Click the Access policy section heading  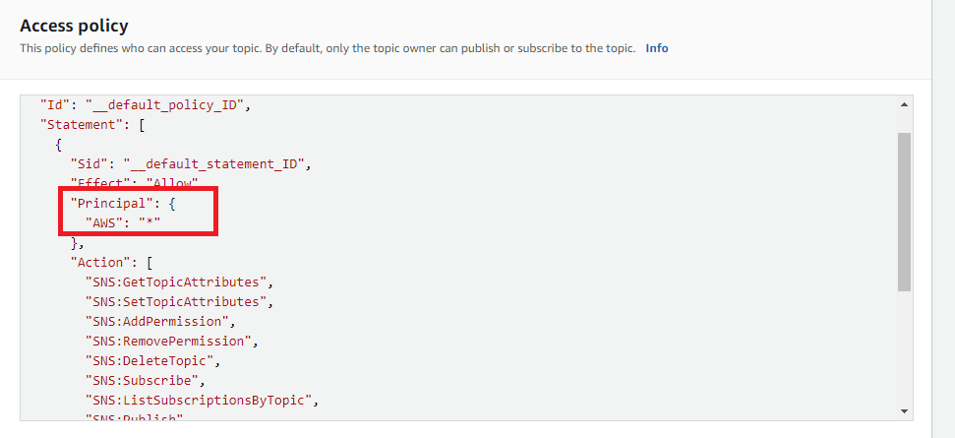coord(74,26)
